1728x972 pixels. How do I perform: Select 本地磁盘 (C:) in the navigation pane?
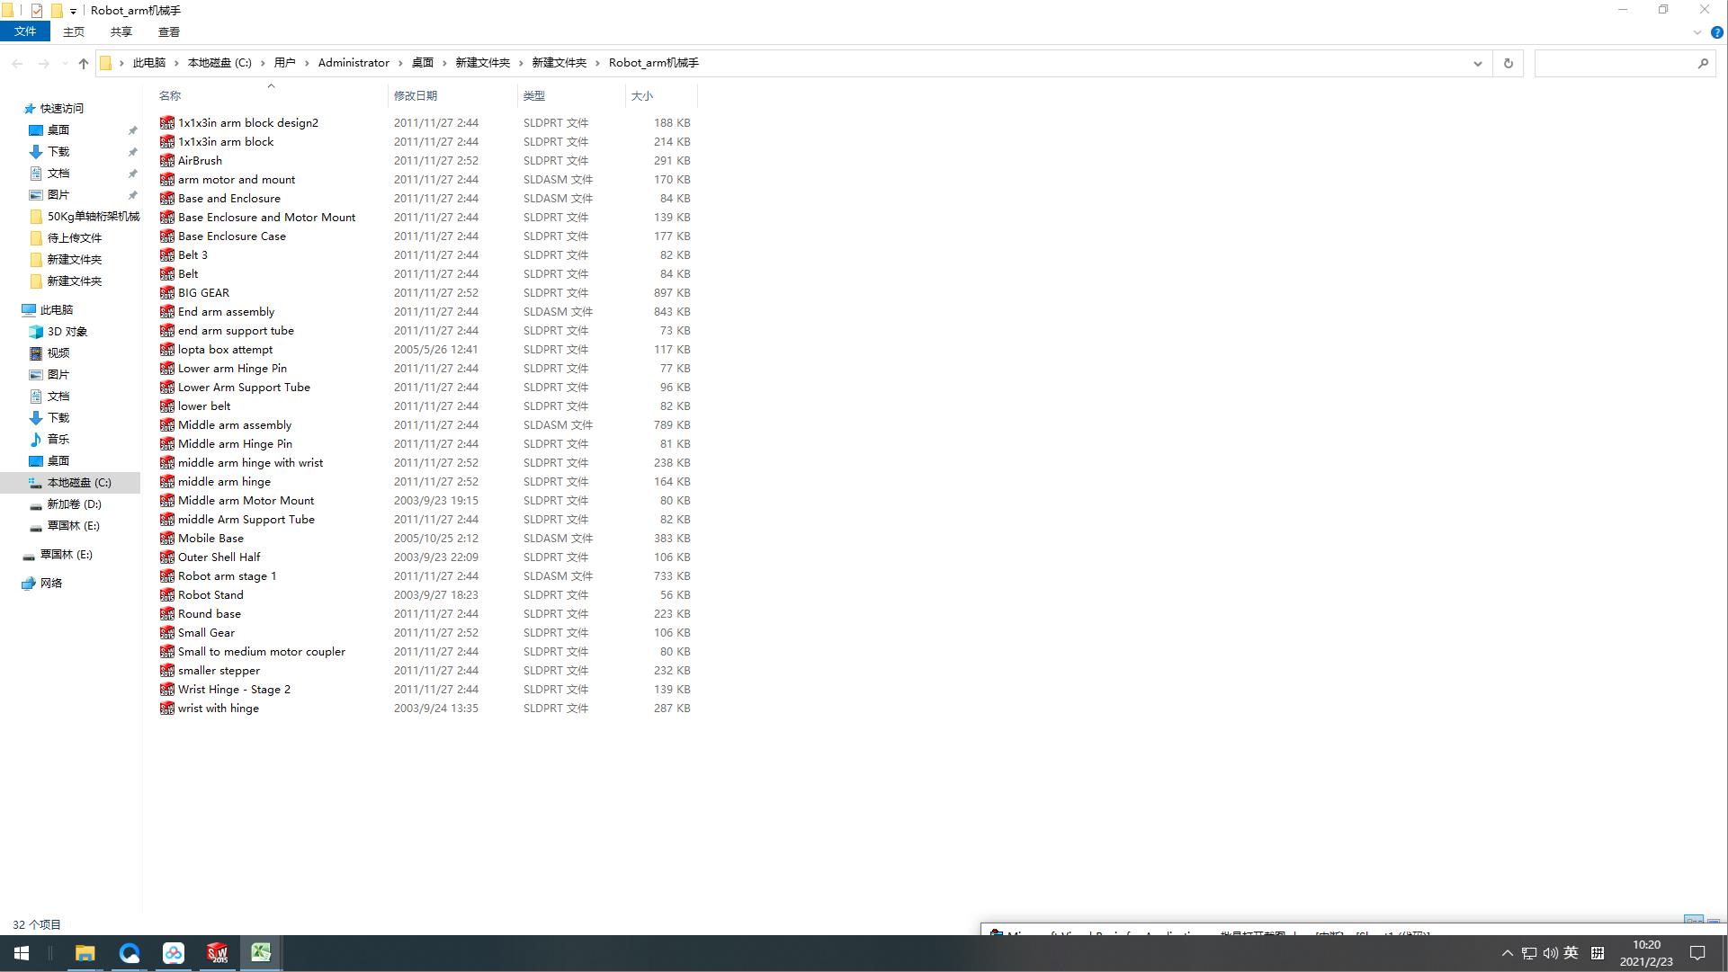(79, 483)
